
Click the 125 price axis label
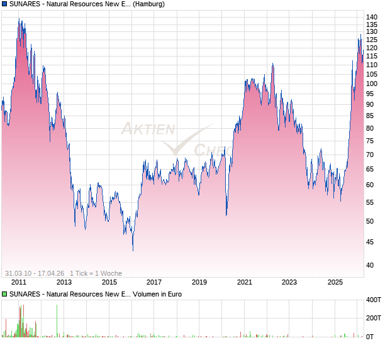[372, 40]
